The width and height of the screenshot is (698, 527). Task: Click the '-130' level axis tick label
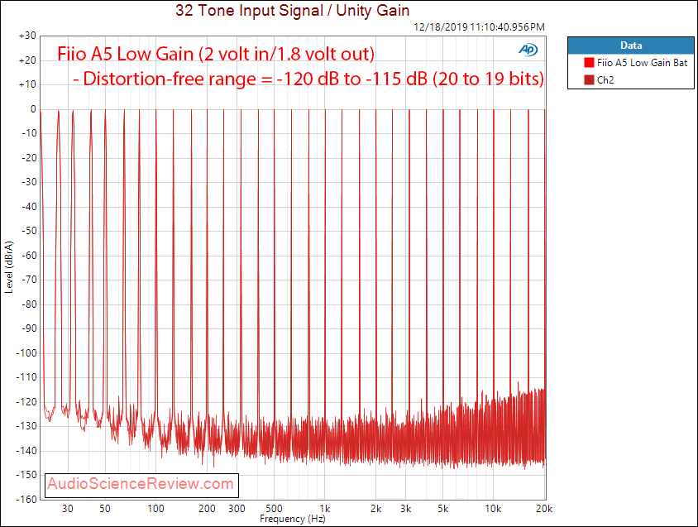(26, 426)
